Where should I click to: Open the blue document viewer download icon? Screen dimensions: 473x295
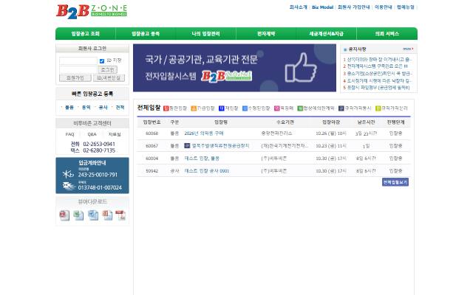coord(93,215)
